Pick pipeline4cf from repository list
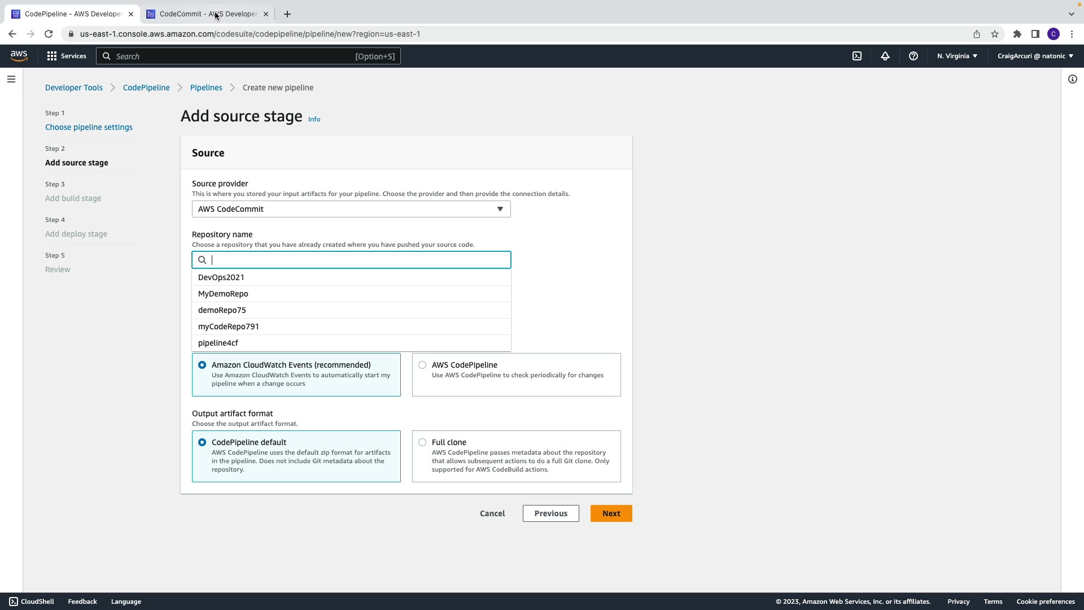1084x610 pixels. point(218,343)
